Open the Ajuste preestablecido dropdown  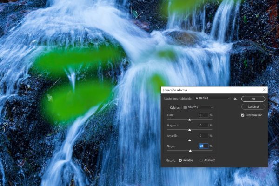coord(213,98)
